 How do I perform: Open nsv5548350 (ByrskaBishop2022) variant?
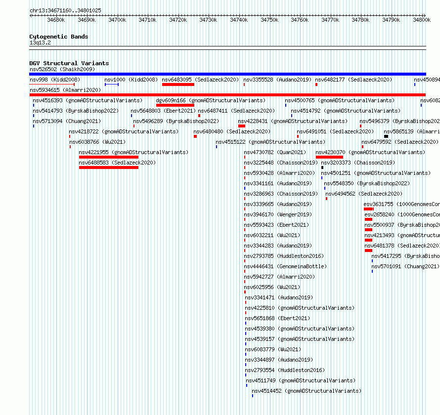pyautogui.click(x=367, y=183)
